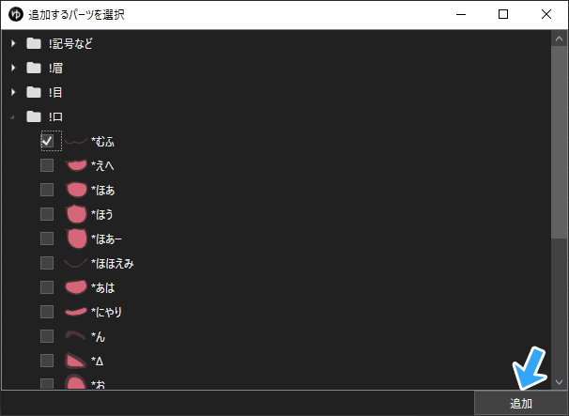Select the *Δ label
The image size is (569, 416).
[x=98, y=362]
